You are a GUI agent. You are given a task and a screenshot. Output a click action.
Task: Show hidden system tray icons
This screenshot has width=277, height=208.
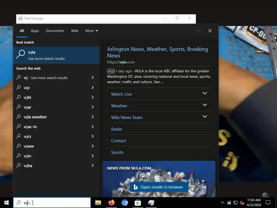tap(223, 203)
